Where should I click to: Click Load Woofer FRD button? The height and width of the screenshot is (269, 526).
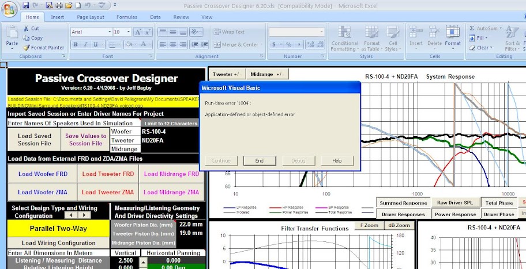tap(43, 174)
